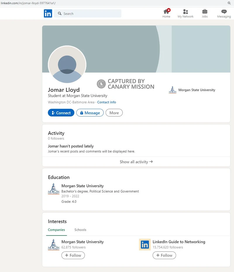Open the Jobs briefcase navigation item
This screenshot has width=234, height=272.
tap(205, 13)
